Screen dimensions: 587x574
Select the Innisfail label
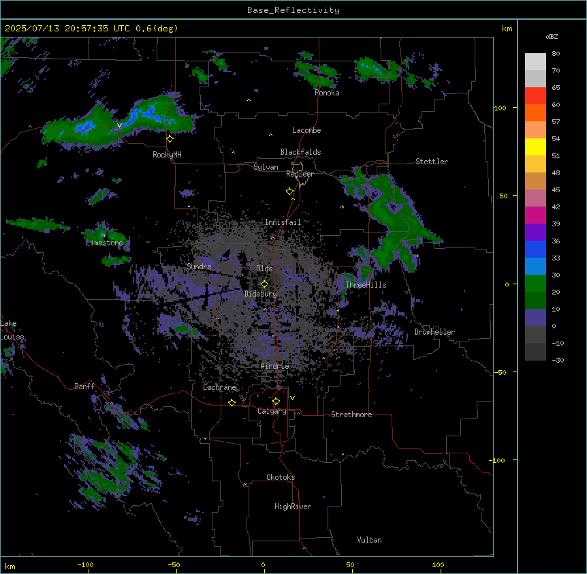click(283, 222)
